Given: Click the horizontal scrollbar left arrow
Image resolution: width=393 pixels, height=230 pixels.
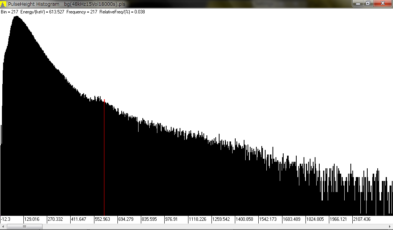Looking at the screenshot, I should pos(3,227).
